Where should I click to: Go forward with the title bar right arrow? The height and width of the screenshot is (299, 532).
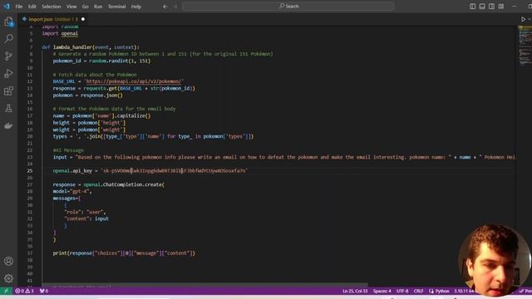pos(175,7)
